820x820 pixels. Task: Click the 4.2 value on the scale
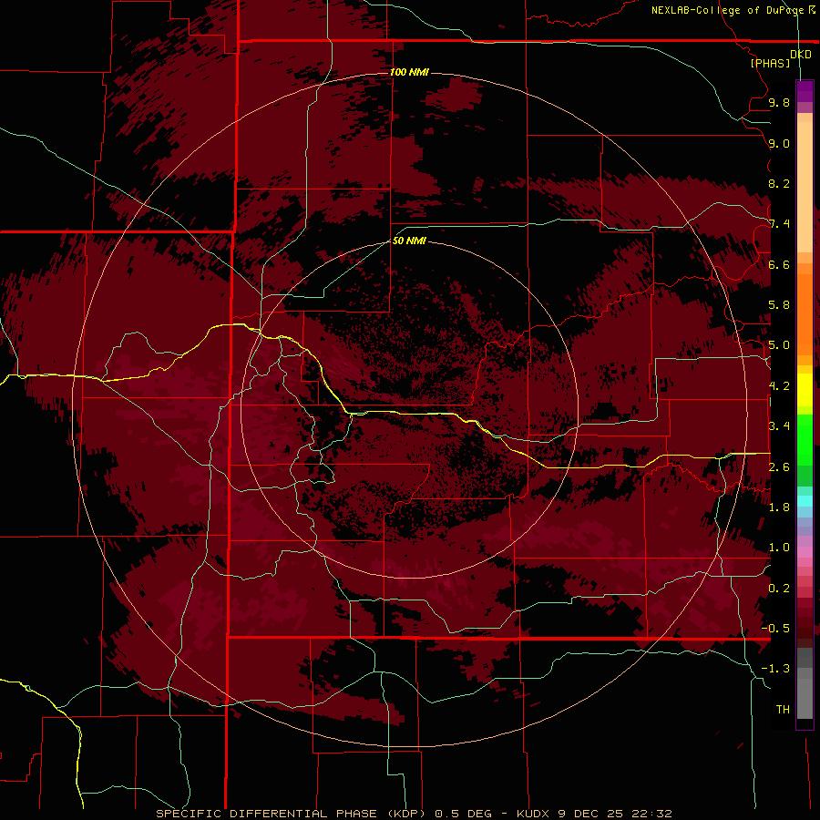pos(779,385)
